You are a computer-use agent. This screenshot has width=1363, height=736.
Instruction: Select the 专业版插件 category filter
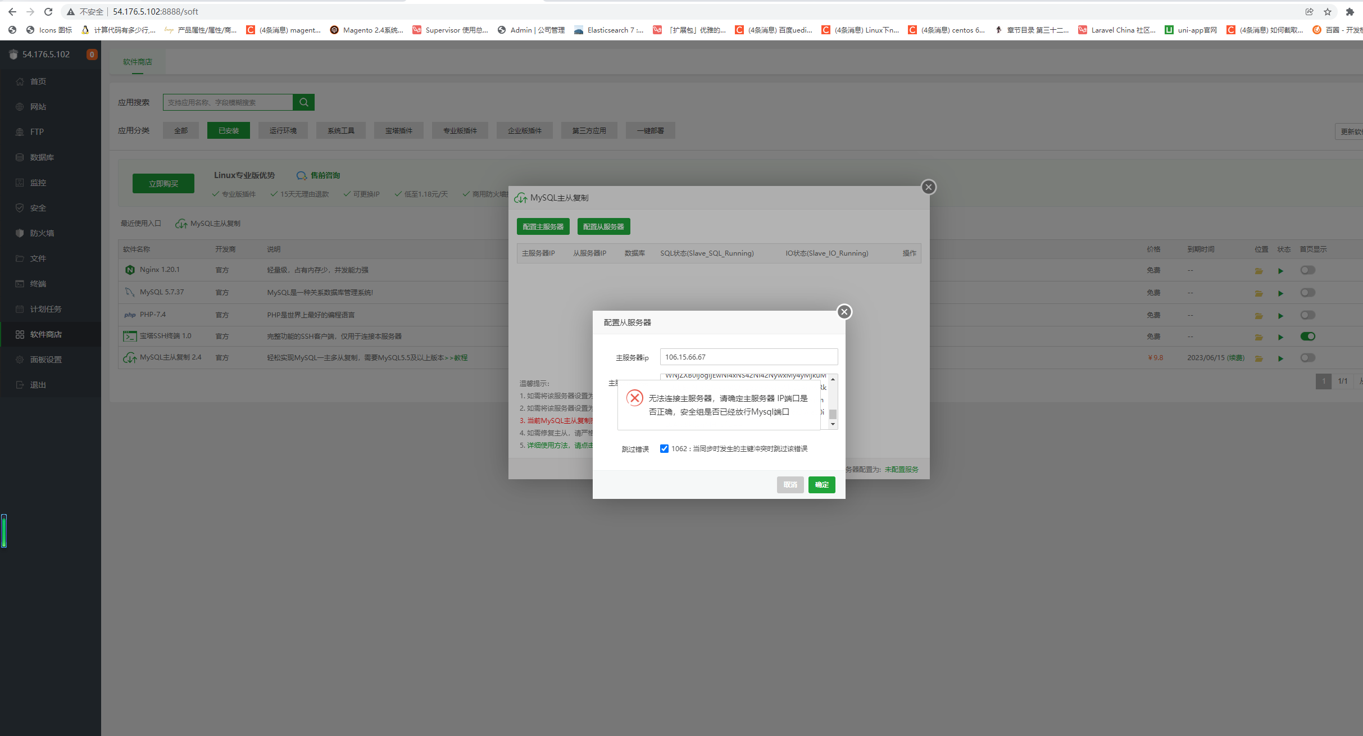[460, 130]
